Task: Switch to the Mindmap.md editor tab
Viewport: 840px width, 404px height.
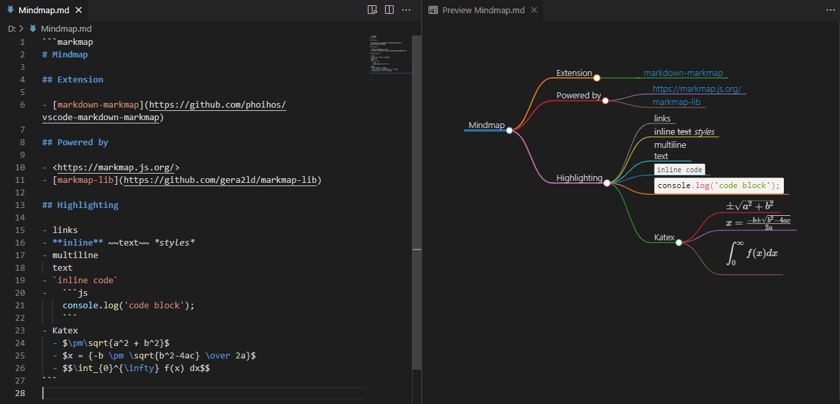Action: (43, 10)
